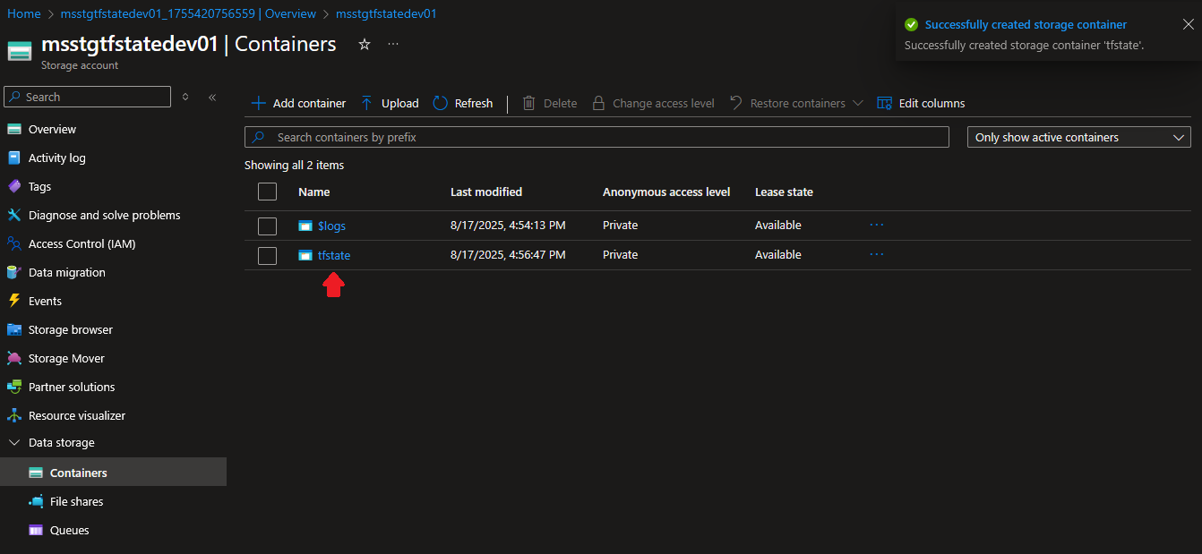Viewport: 1202px width, 554px height.
Task: Click the Successfully created storage container title
Action: [1026, 25]
